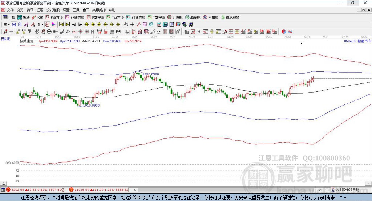The height and width of the screenshot is (201, 372).
Task: Click the Tp=1351.9604 value
Action: coord(48,41)
